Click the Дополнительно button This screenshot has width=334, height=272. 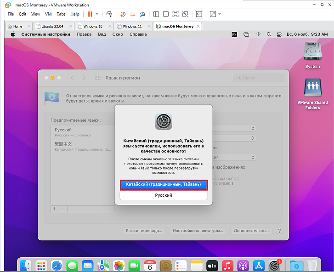point(251,231)
